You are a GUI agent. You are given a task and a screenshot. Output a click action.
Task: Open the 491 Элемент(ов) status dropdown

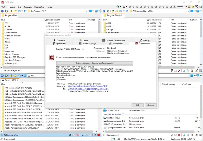[x=20, y=135]
